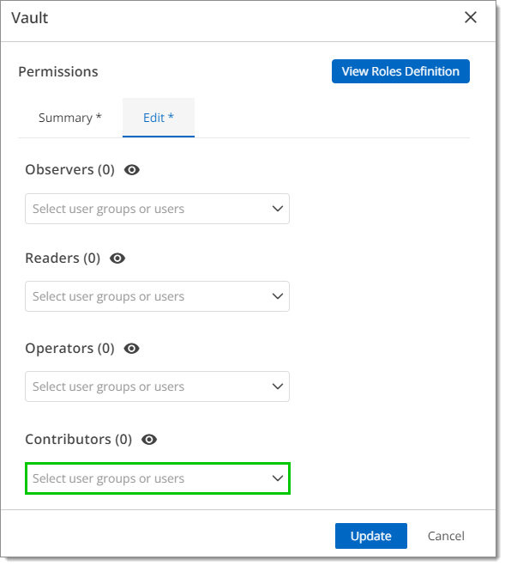Click the Update button
Image resolution: width=505 pixels, height=566 pixels.
[371, 536]
